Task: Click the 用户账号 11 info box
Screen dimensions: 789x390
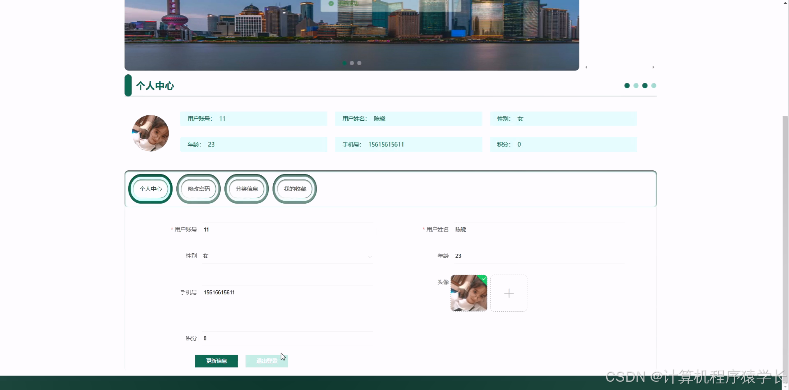Action: coord(254,119)
